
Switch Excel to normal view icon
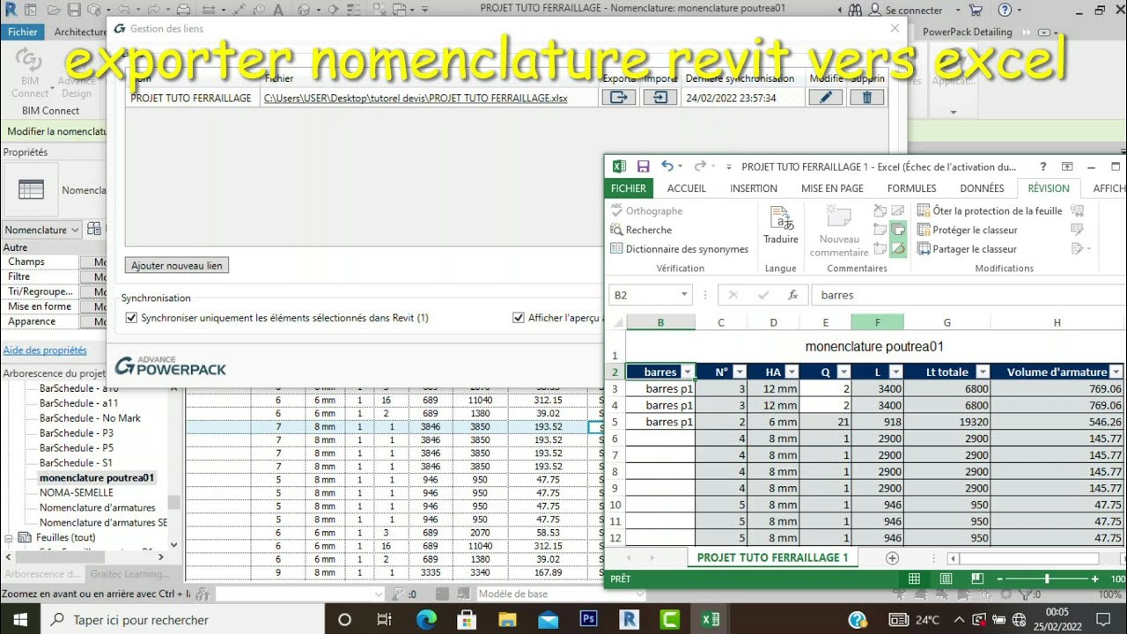coord(914,579)
